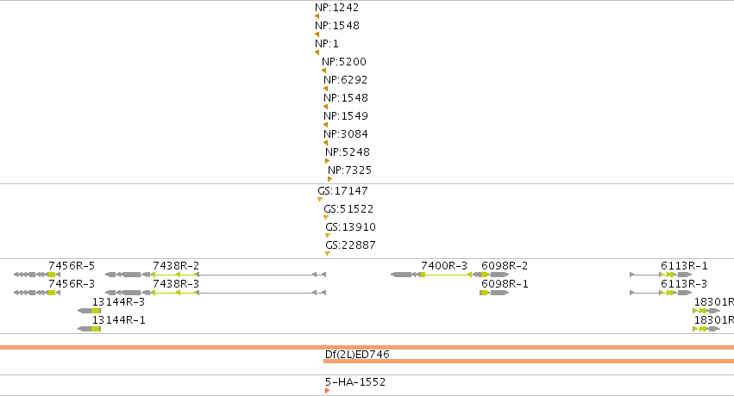Select the NP:3084 insertion triangle
The width and height of the screenshot is (734, 396).
point(325,143)
